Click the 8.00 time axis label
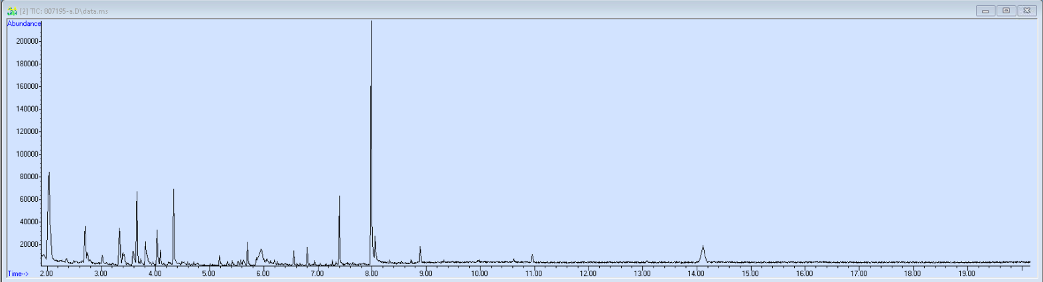 372,273
